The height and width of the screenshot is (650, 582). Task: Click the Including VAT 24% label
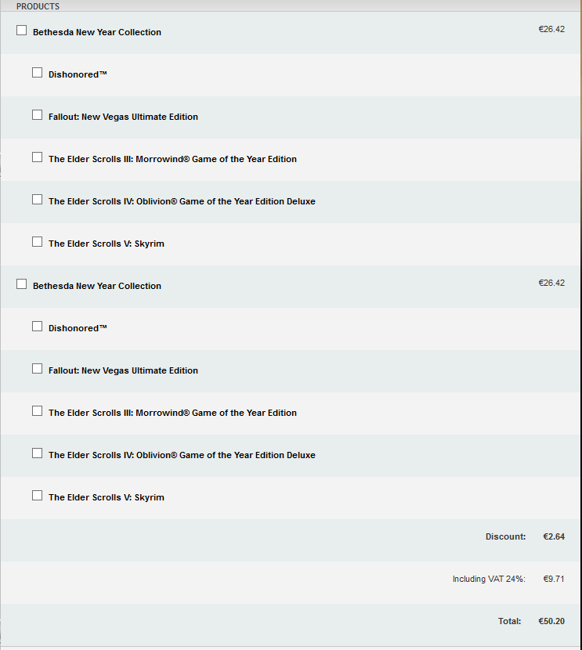tap(489, 579)
